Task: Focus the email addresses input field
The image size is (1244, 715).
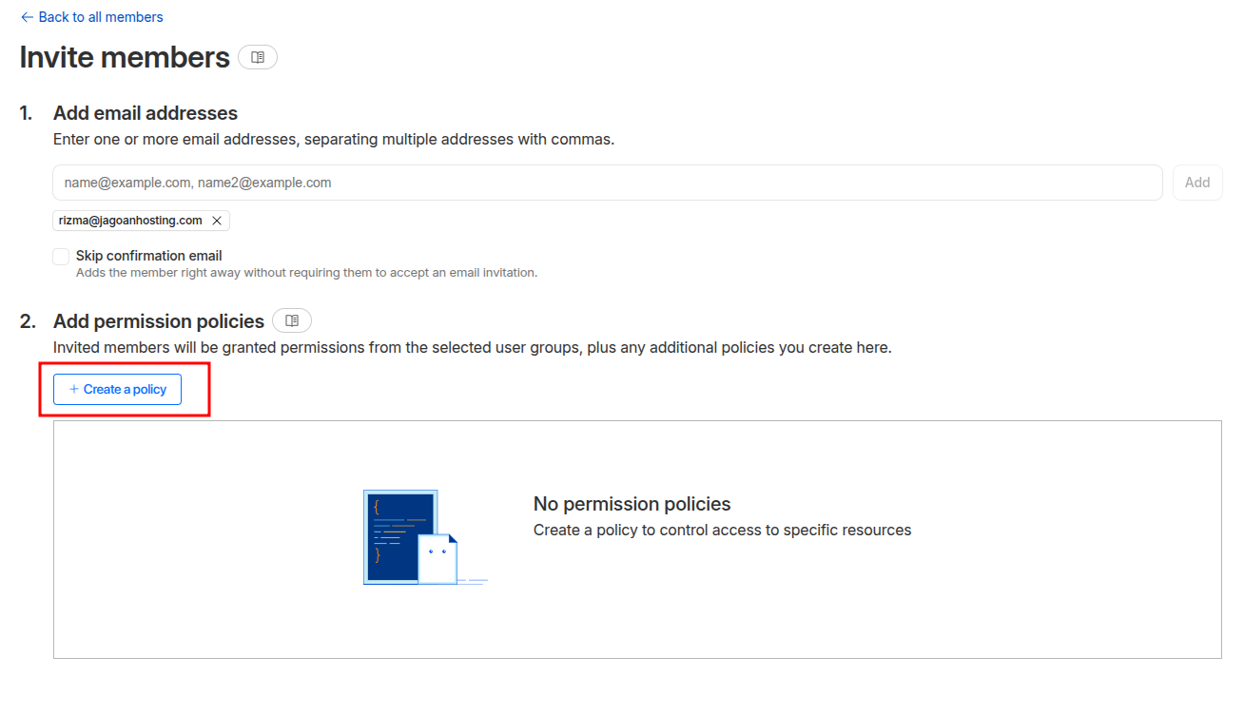Action: (607, 183)
